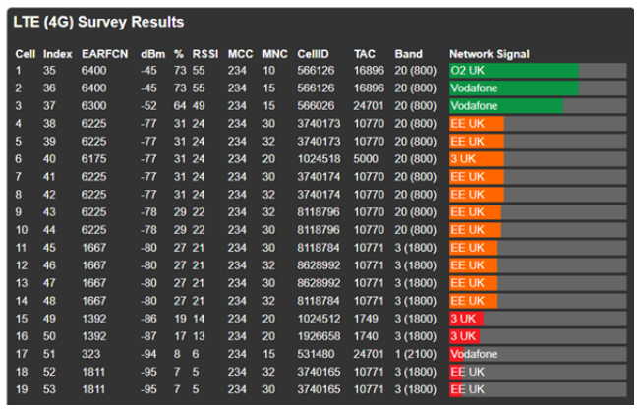The width and height of the screenshot is (641, 411).
Task: Click the LTE (4G) Survey Results heading
Action: tap(98, 22)
